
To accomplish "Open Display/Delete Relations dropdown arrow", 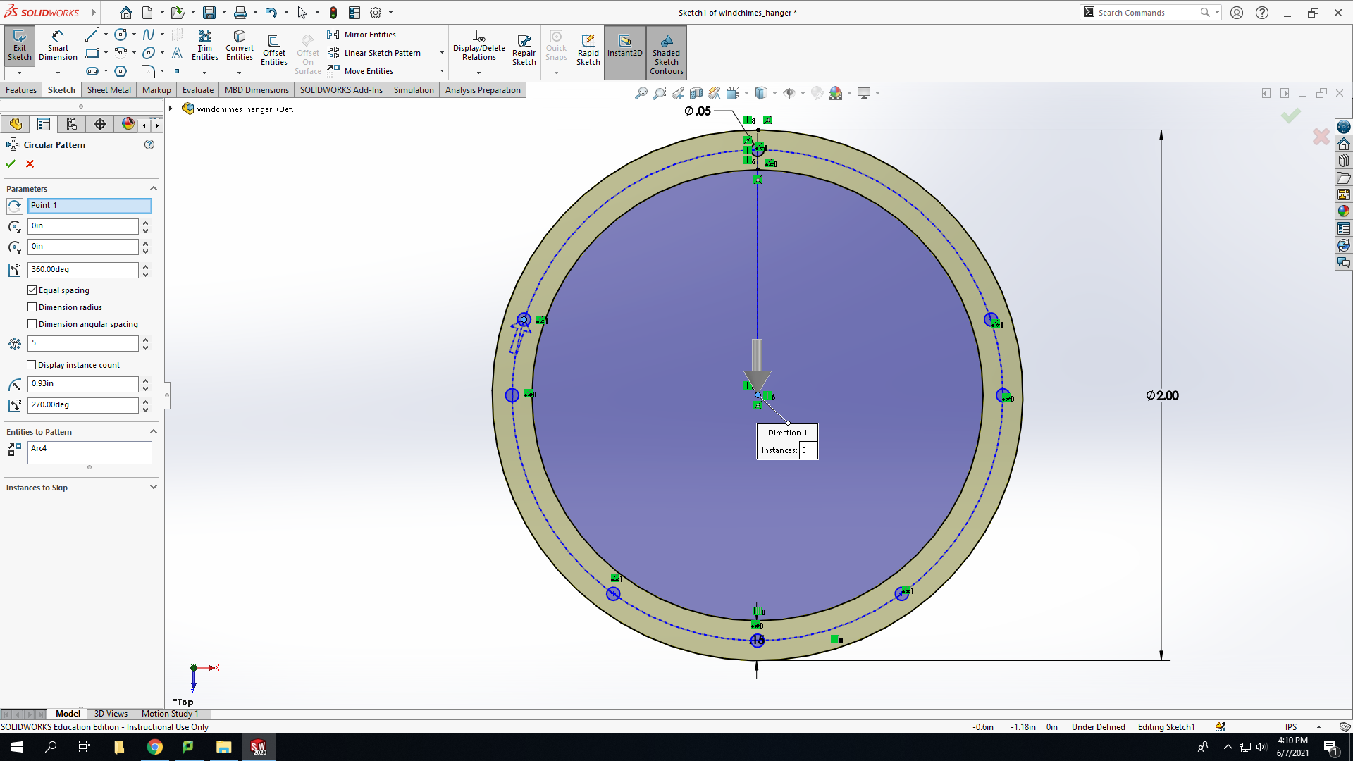I will pyautogui.click(x=479, y=73).
